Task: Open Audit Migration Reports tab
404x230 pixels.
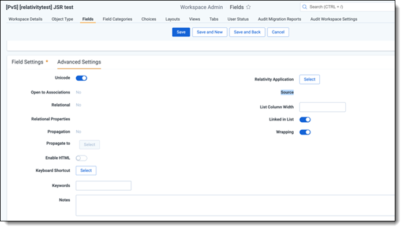Action: click(x=279, y=19)
